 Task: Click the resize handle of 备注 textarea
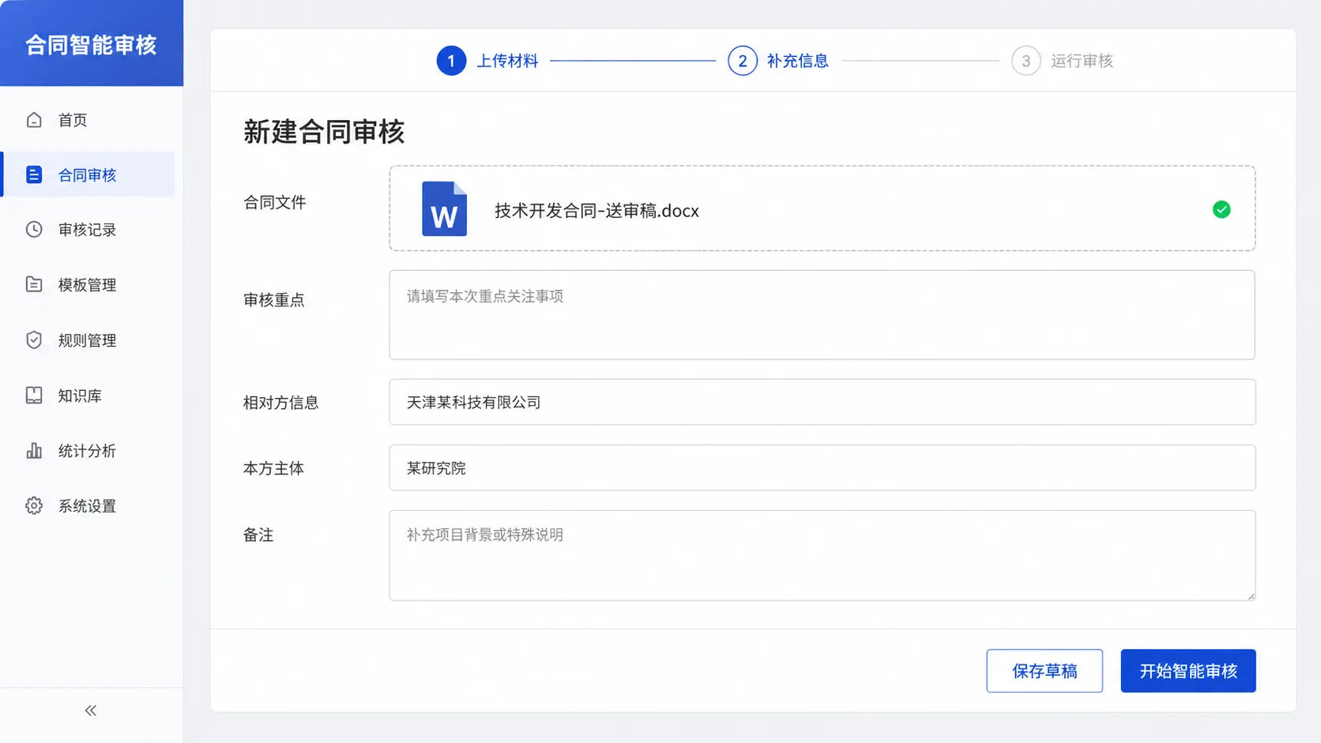pos(1251,596)
